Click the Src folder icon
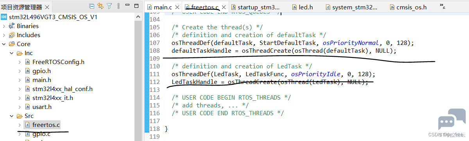Image resolution: width=469 pixels, height=141 pixels. pos(20,116)
